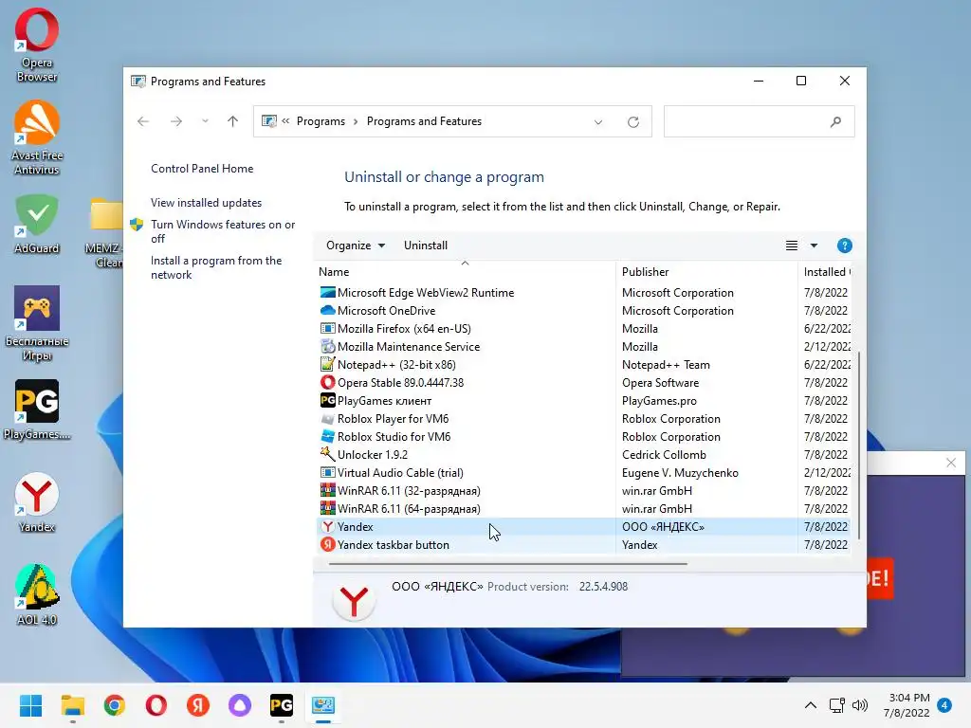971x728 pixels.
Task: Open the Yandex Я taskbar button
Action: click(197, 705)
